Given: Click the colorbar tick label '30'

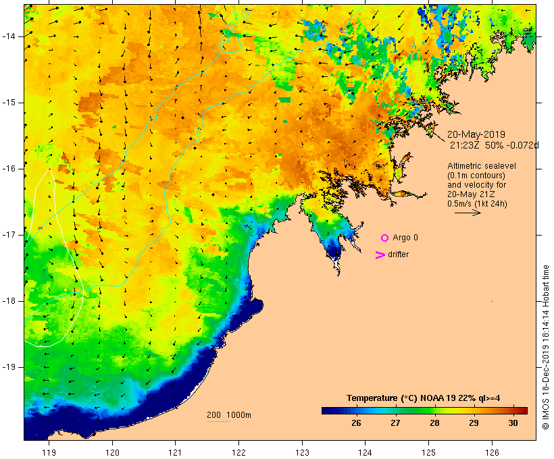Looking at the screenshot, I should coord(513,423).
